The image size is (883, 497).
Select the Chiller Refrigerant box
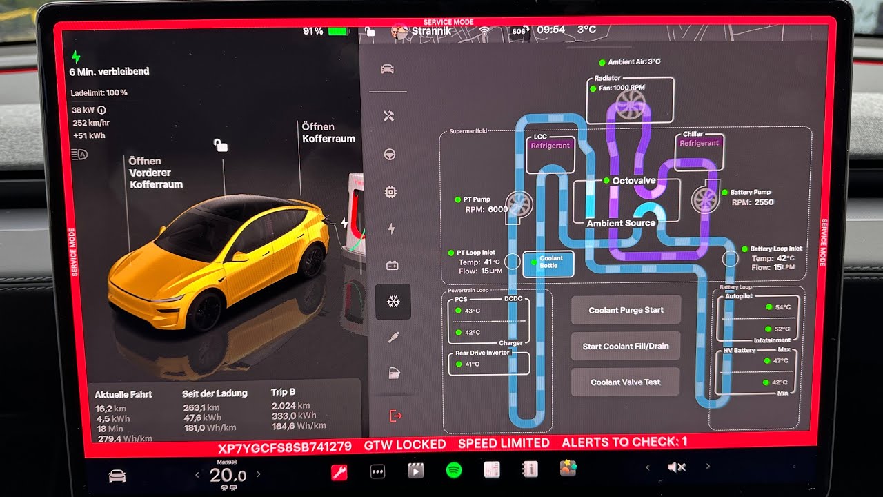tap(700, 152)
